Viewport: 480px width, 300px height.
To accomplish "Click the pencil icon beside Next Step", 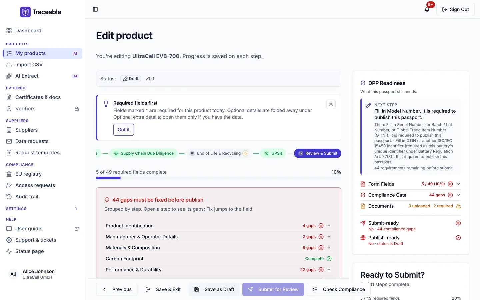I will click(368, 106).
